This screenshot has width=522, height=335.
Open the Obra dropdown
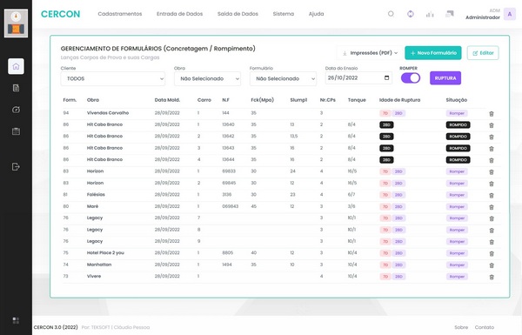[207, 78]
